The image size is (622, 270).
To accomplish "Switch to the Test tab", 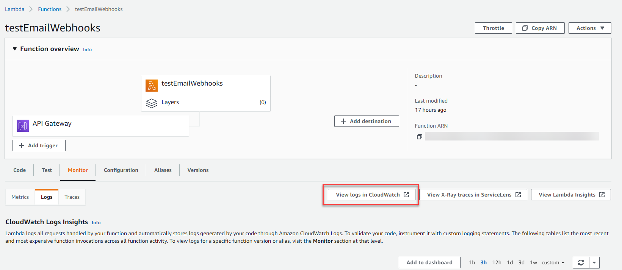I will click(x=47, y=170).
